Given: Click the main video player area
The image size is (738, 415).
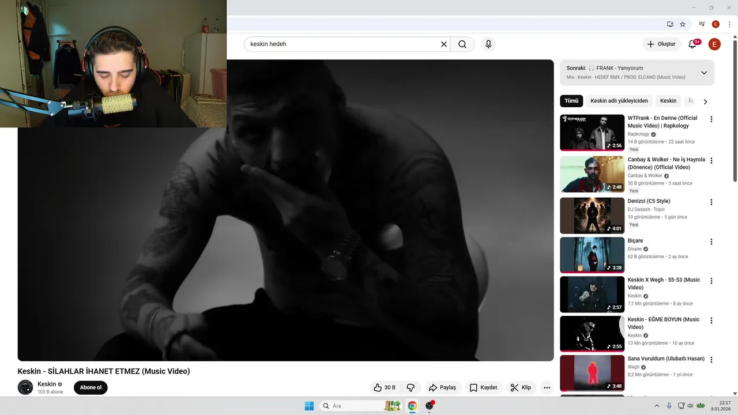Looking at the screenshot, I should click(x=285, y=210).
